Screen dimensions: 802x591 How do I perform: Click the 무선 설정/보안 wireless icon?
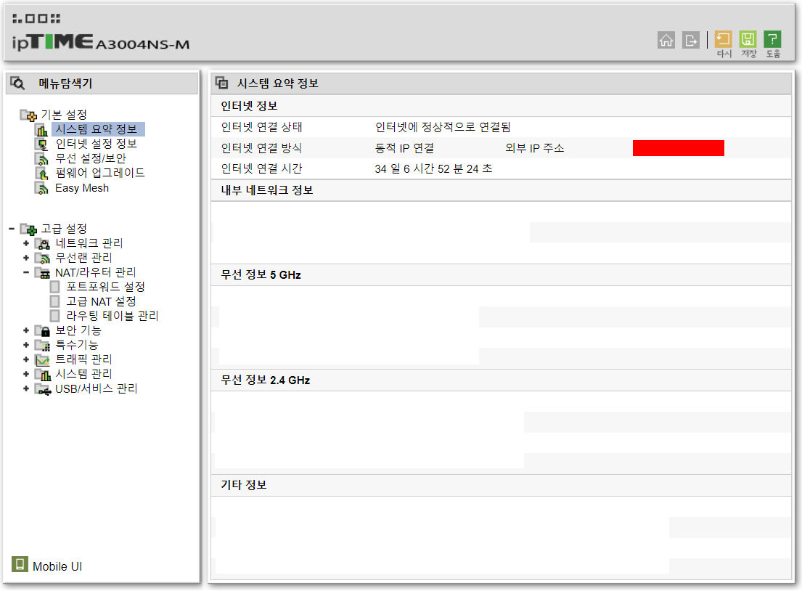pos(42,158)
